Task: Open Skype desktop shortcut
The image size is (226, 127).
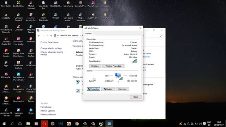Action: (x=31, y=111)
